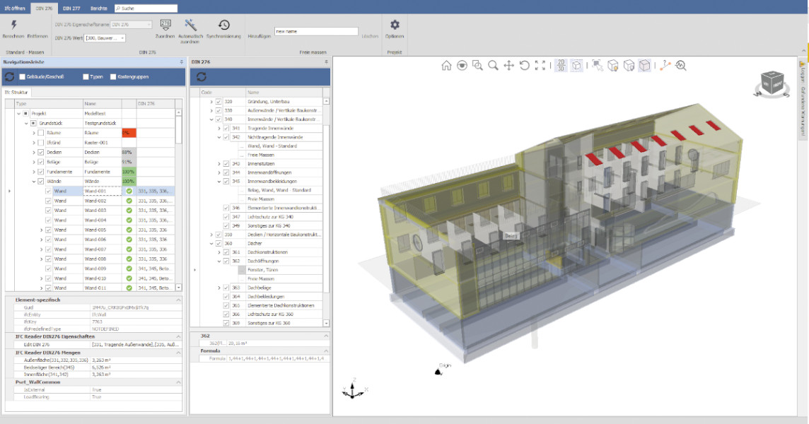This screenshot has height=424, width=809.
Task: Switch to the DIN 277 tab
Action: click(71, 8)
